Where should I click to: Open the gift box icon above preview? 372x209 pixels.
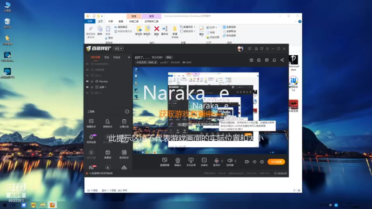[251, 60]
